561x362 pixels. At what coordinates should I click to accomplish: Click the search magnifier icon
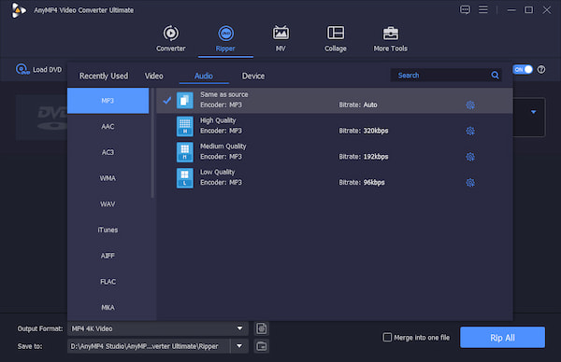pyautogui.click(x=495, y=75)
